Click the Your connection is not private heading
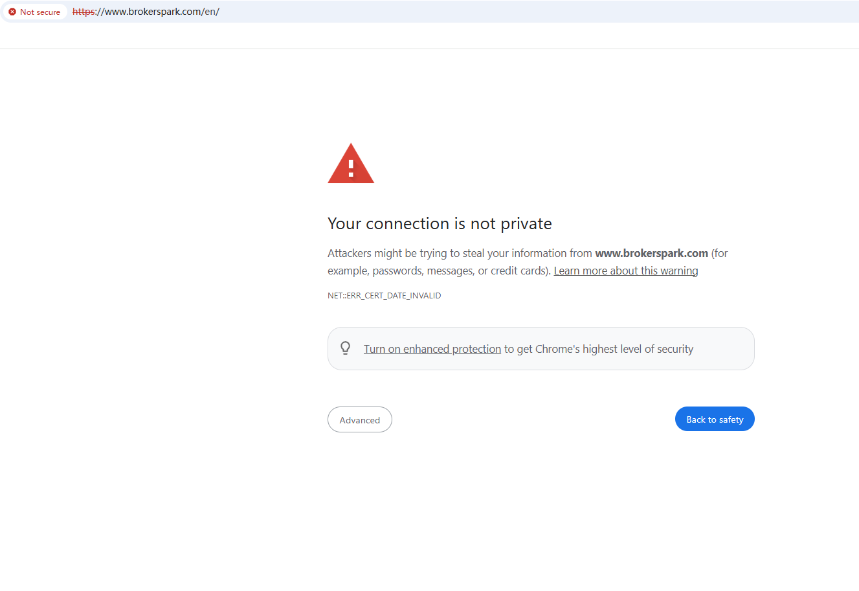The width and height of the screenshot is (859, 591). pyautogui.click(x=440, y=223)
